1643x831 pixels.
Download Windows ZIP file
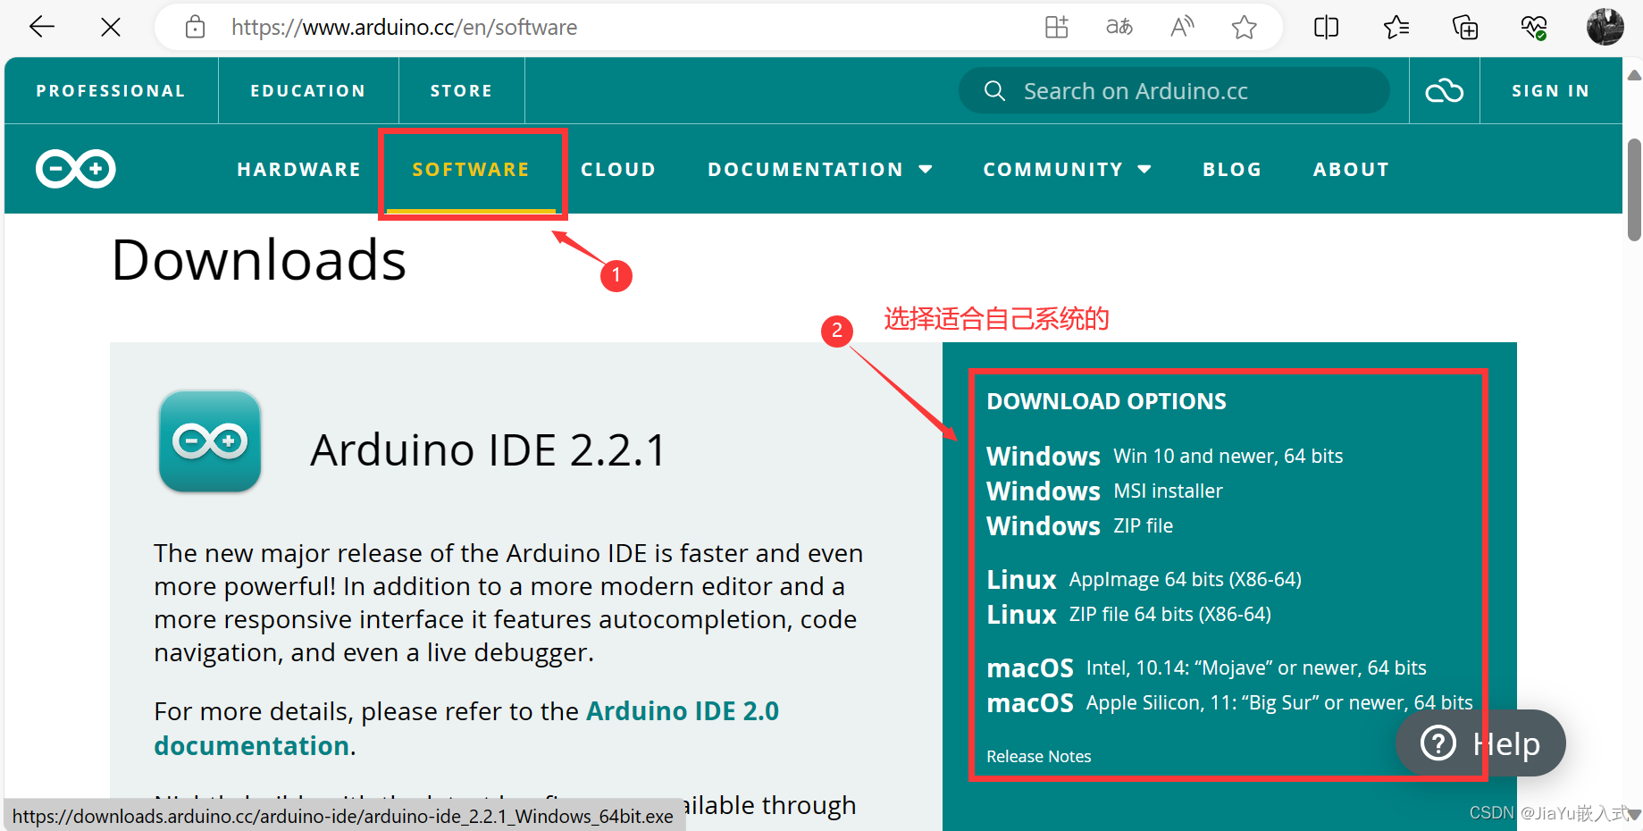1079,525
